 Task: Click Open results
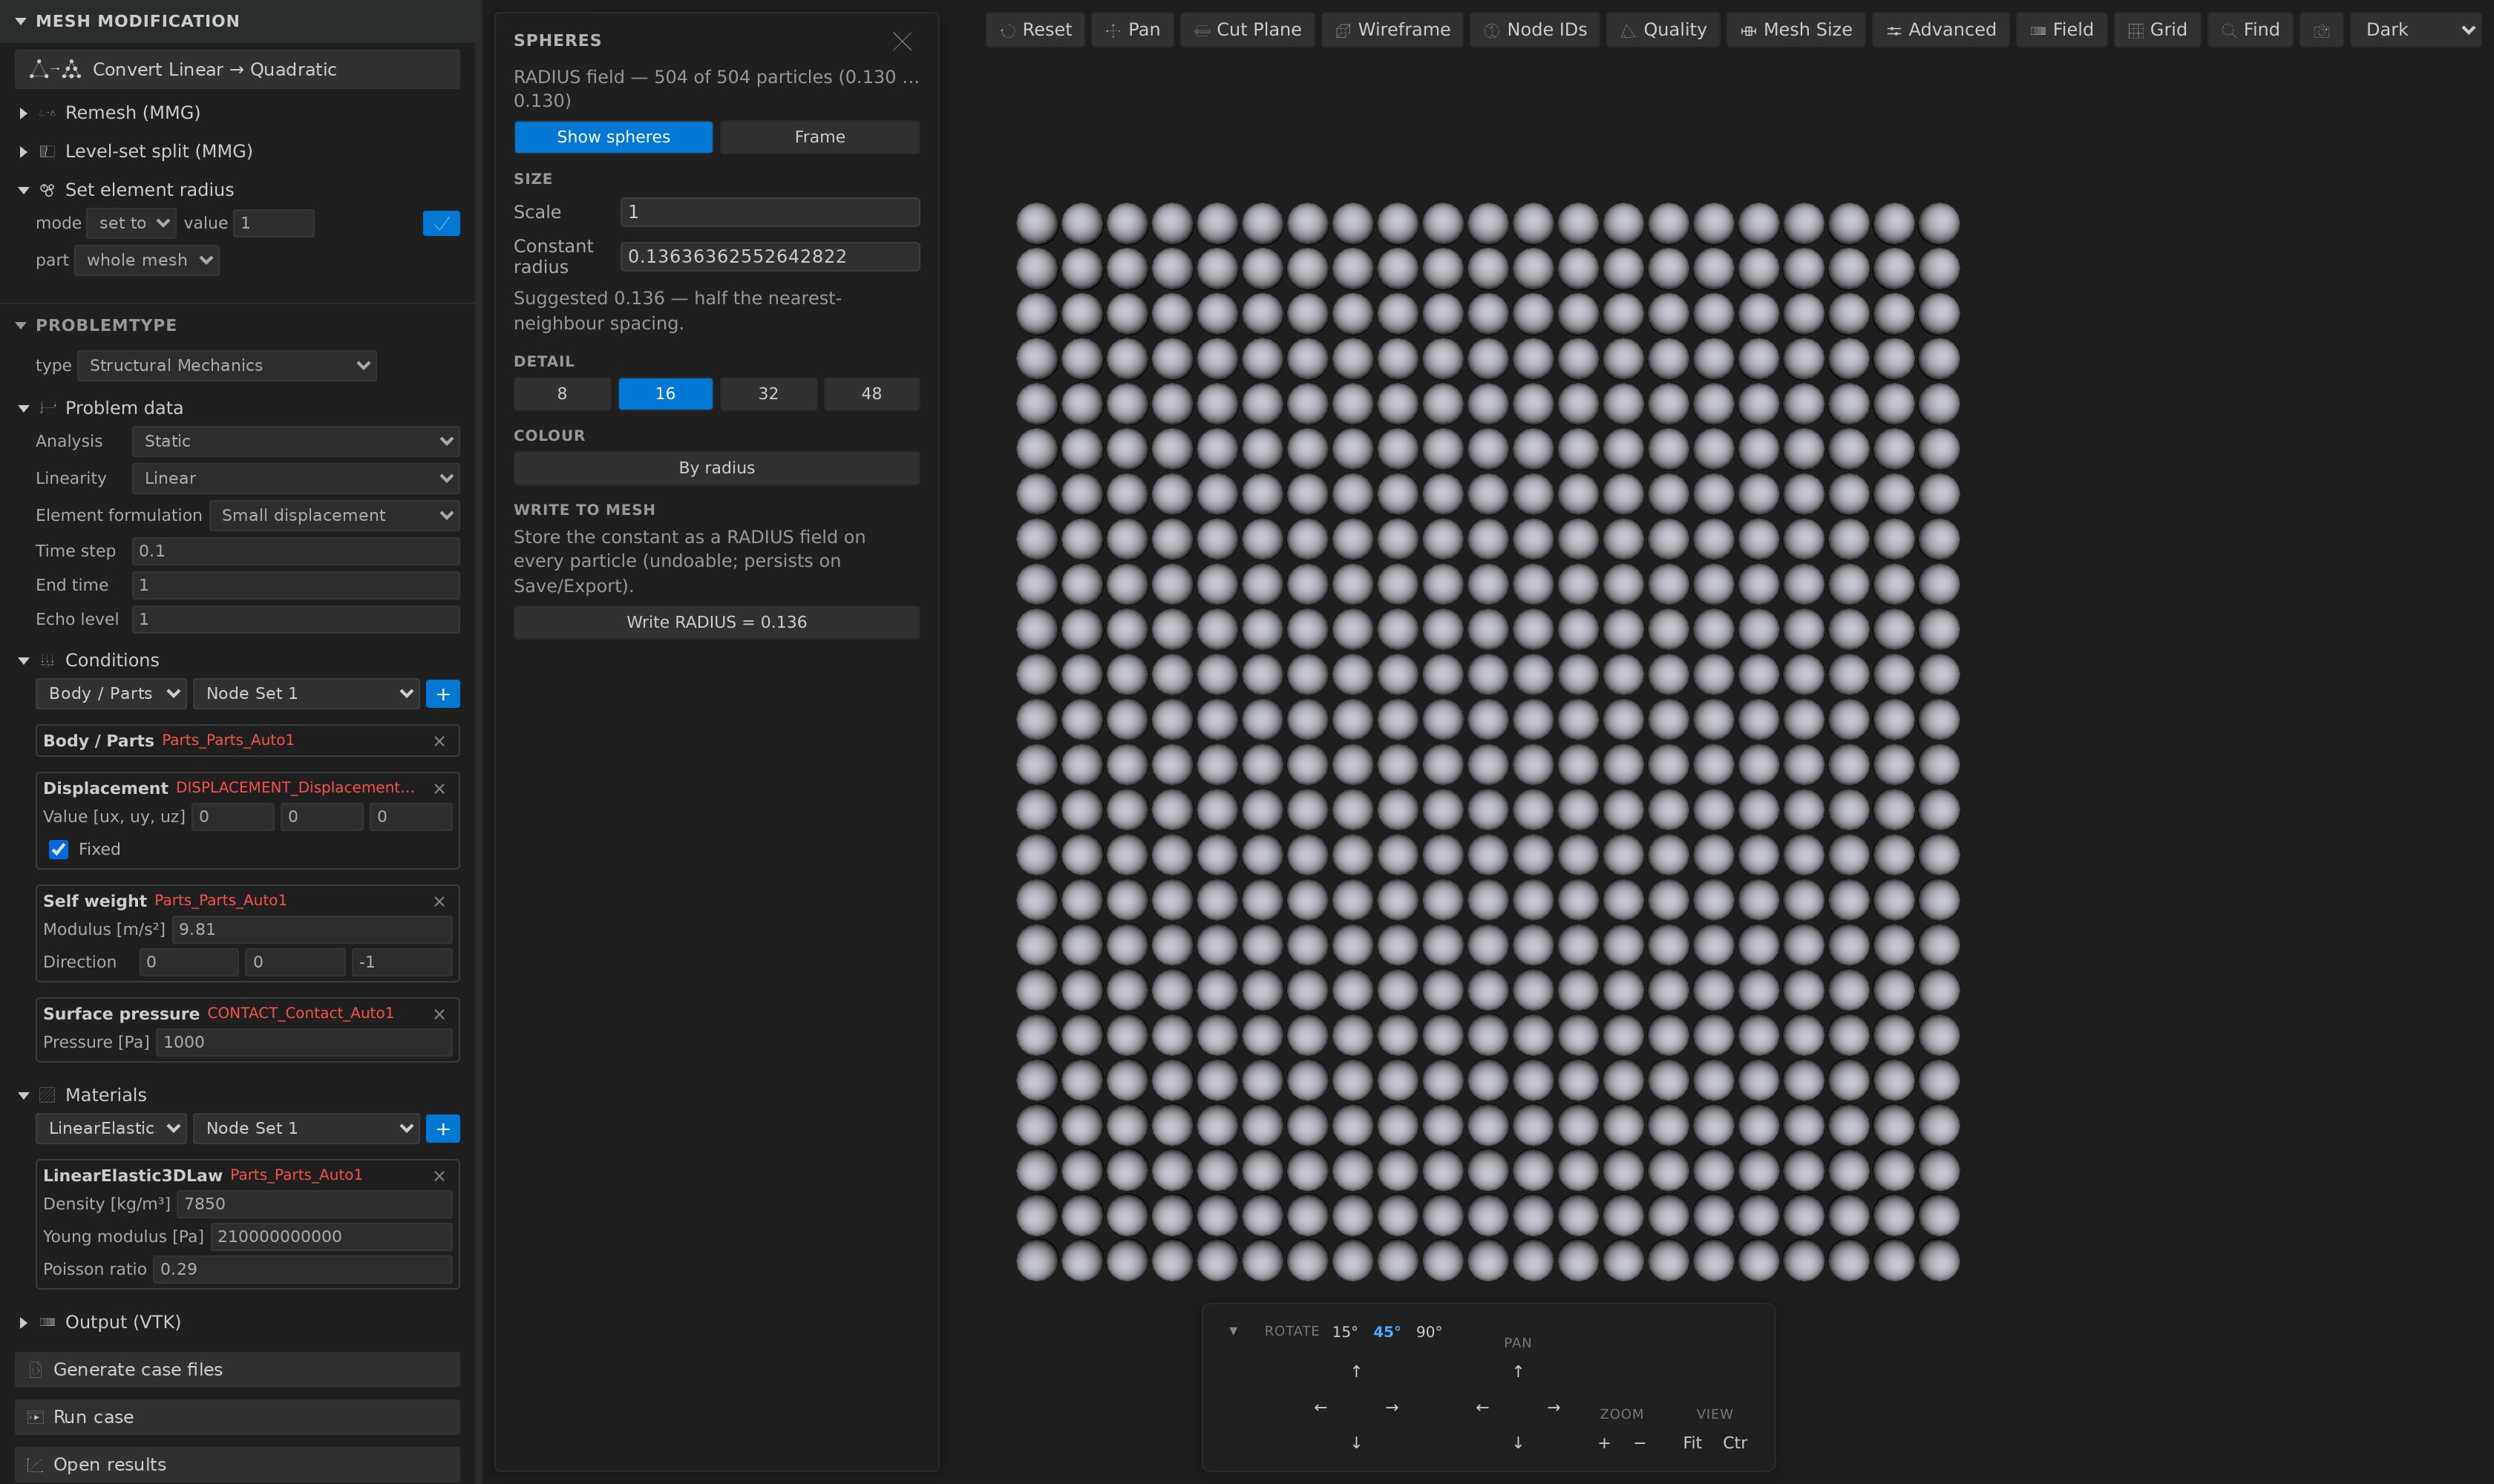click(x=237, y=1465)
